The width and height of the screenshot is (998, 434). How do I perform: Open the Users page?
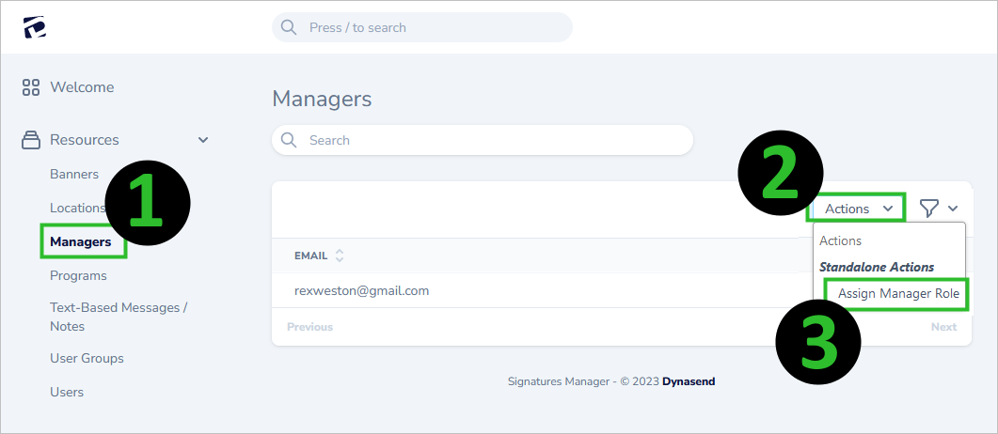pos(67,392)
